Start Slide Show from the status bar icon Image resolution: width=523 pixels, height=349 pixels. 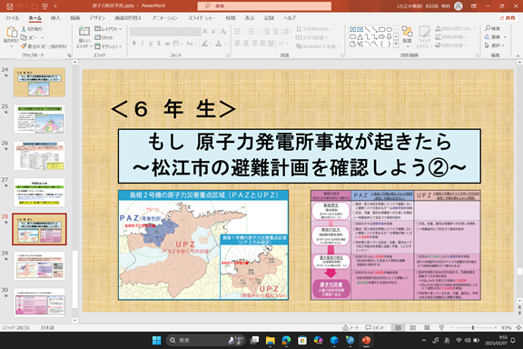[x=441, y=327]
